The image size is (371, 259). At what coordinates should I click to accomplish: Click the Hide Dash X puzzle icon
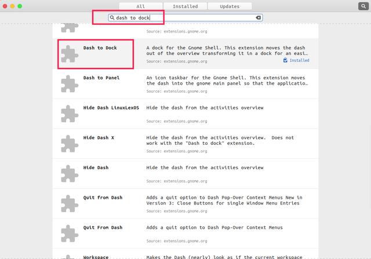coord(70,144)
